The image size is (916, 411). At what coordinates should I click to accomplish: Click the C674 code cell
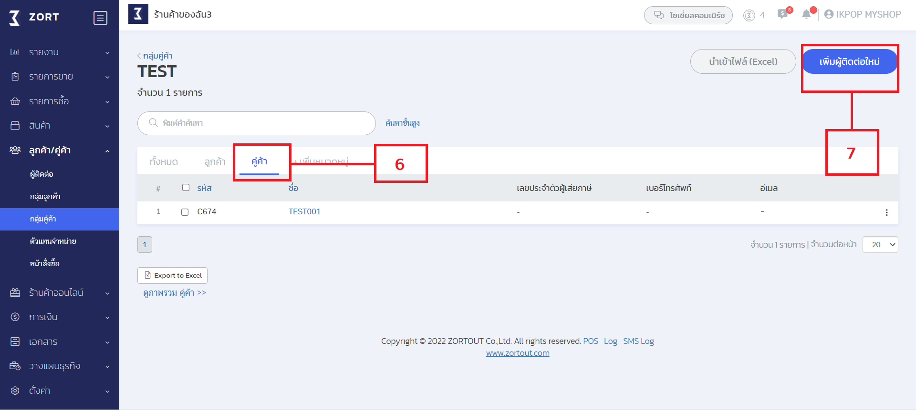point(207,211)
